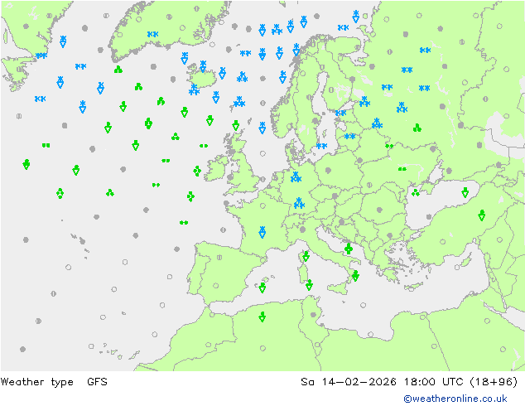Viewport: 525px width, 406px height.
Task: Select the light rain symbol over central Ukraine
Action: [x=402, y=169]
